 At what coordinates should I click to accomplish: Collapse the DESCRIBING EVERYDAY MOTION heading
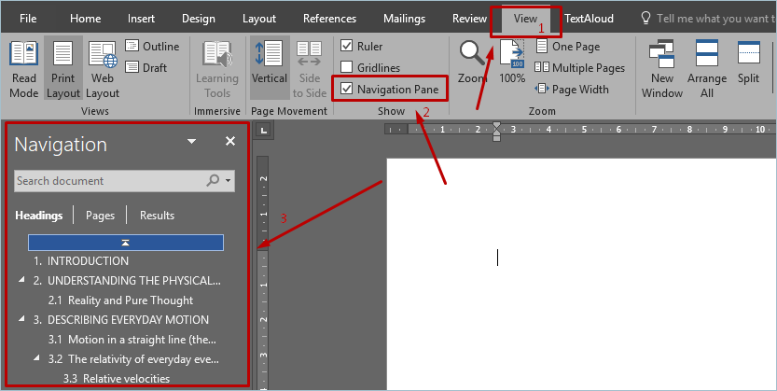22,320
